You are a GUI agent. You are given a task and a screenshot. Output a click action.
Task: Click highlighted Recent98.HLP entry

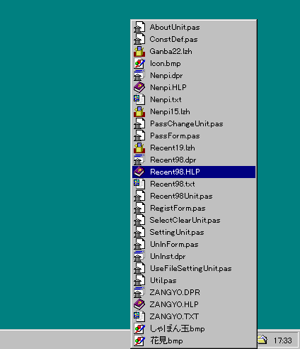(194, 172)
